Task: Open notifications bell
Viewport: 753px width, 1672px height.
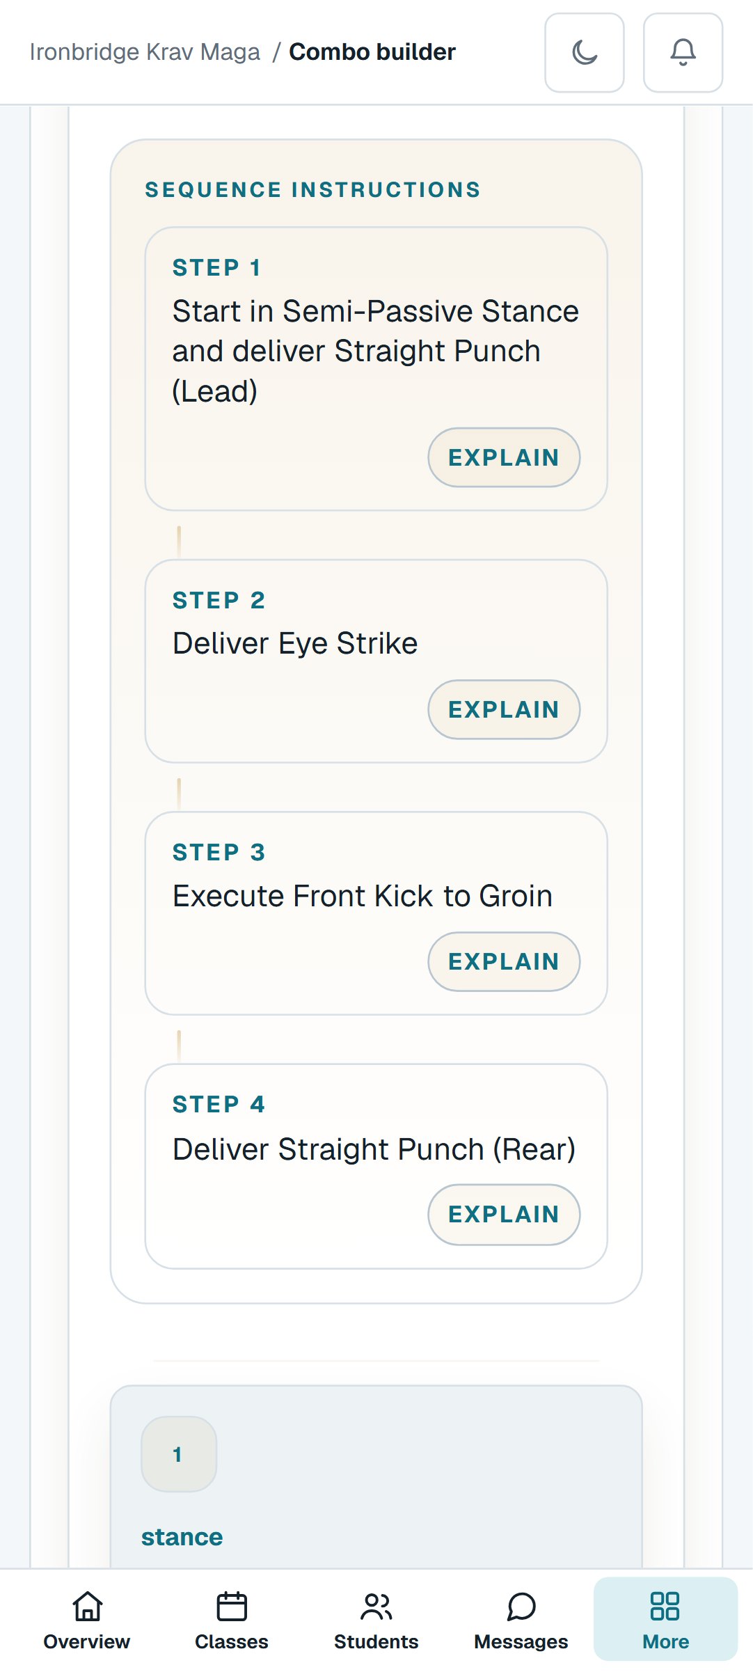Action: 683,52
